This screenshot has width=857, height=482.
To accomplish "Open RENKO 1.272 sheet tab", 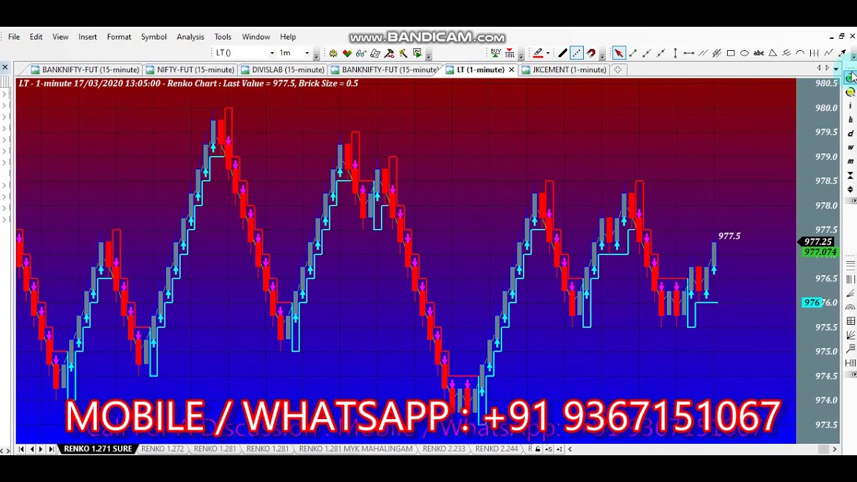I will (162, 449).
